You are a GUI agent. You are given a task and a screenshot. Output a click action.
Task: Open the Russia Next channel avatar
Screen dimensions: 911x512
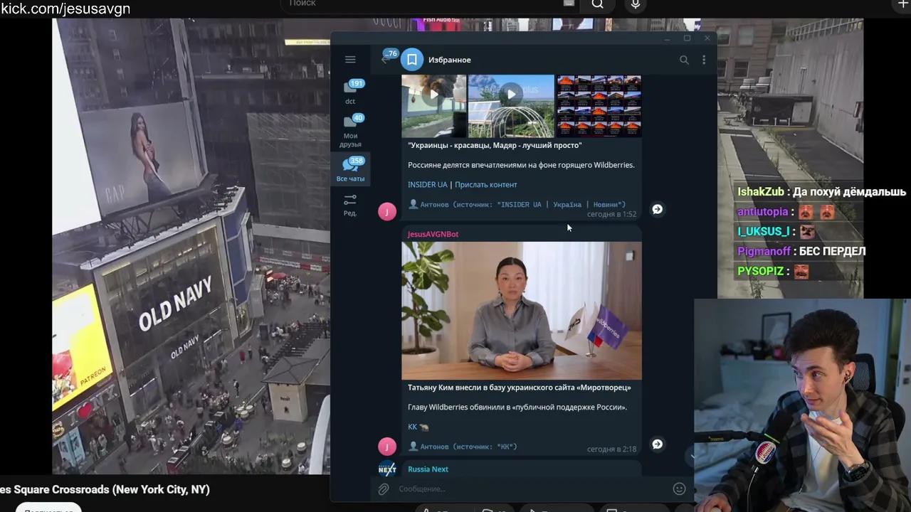tap(387, 469)
